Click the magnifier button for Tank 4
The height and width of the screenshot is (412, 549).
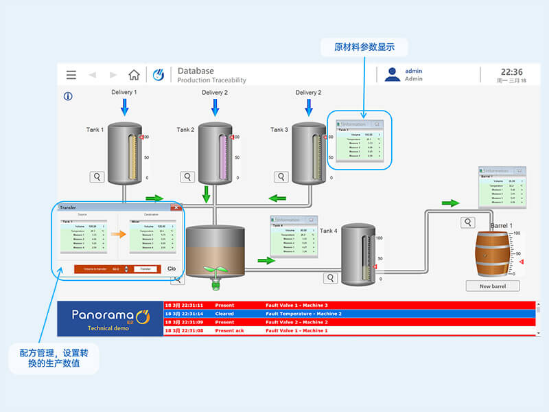[331, 278]
